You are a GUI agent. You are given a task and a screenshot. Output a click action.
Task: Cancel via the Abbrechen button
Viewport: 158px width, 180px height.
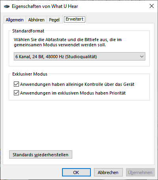[108, 172]
